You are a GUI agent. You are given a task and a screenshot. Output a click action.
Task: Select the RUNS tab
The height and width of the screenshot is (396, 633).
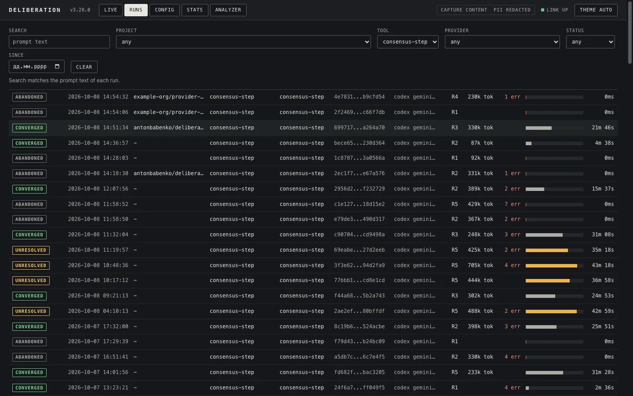[136, 10]
